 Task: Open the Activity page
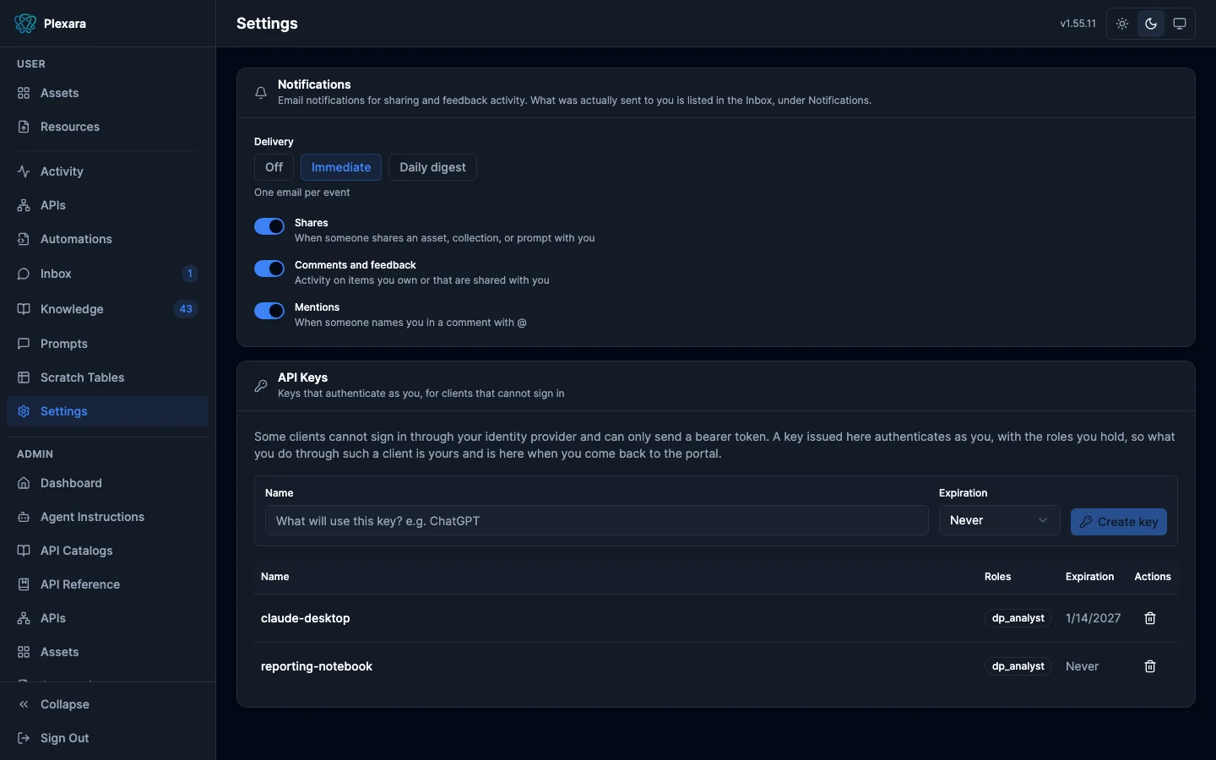point(107,171)
